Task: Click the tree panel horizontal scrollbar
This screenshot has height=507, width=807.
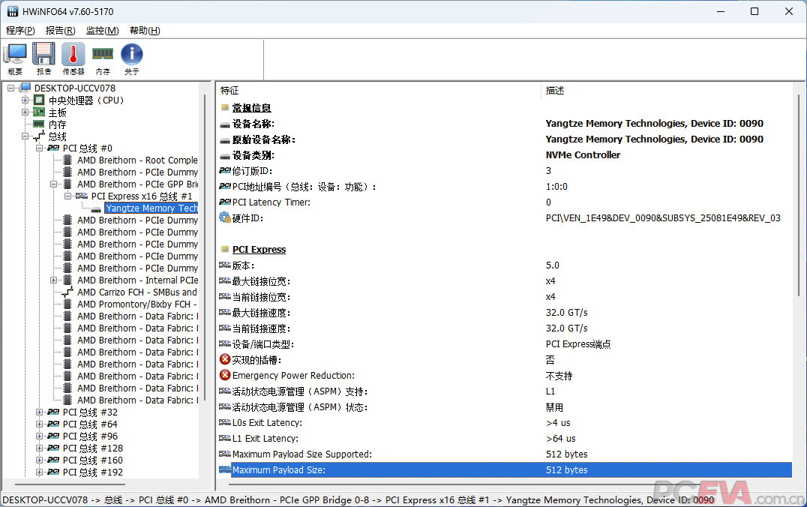Action: click(x=70, y=484)
